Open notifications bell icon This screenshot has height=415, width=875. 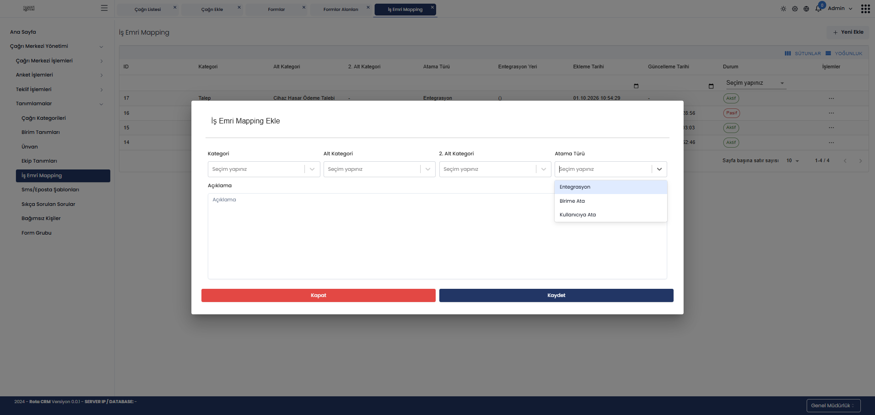point(818,9)
